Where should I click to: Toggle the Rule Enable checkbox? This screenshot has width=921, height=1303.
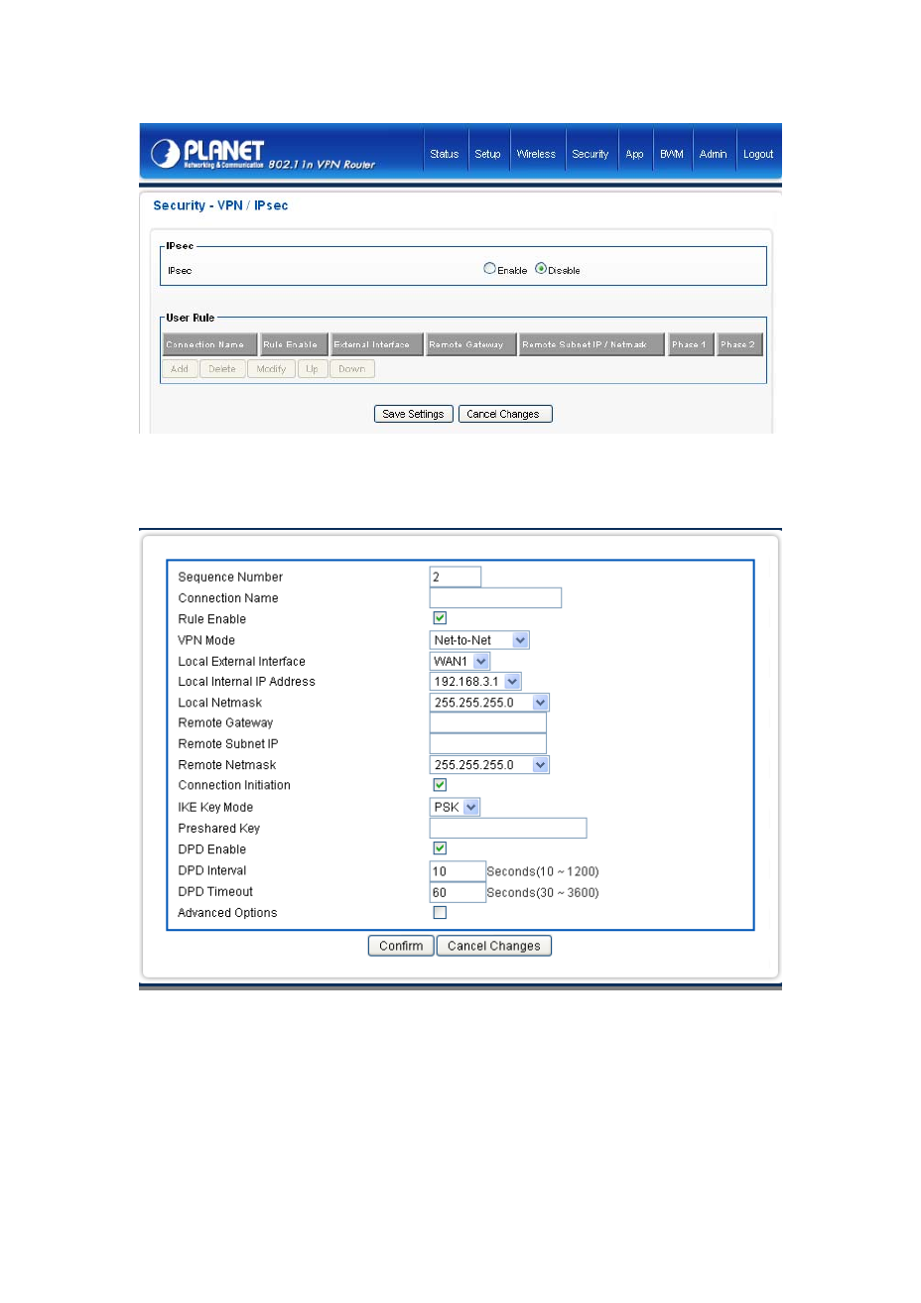click(440, 618)
